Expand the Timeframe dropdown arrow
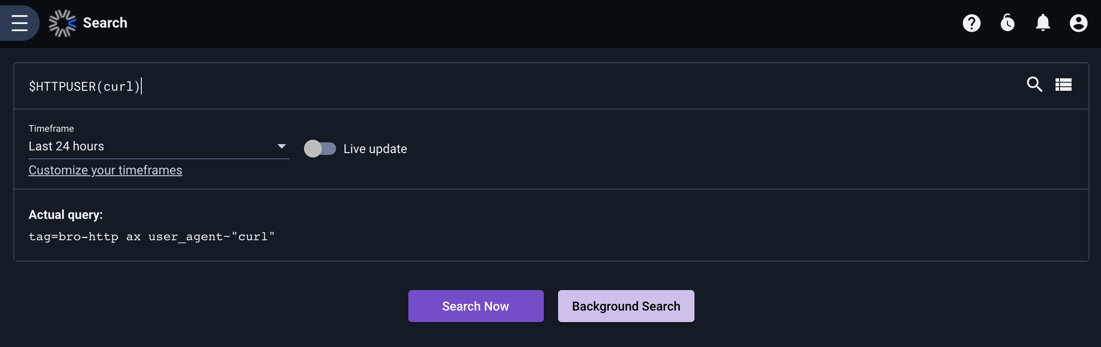 [x=281, y=146]
